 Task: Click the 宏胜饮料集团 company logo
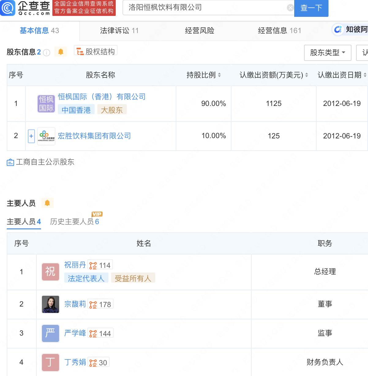(46, 136)
